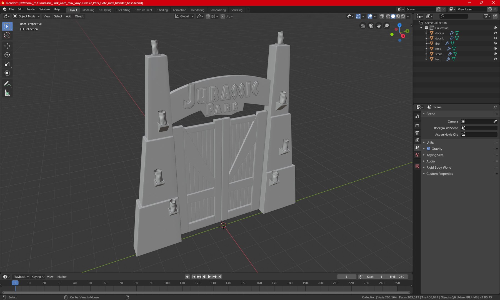Hide the door_b object in outliner
This screenshot has height=300, width=500.
click(495, 38)
